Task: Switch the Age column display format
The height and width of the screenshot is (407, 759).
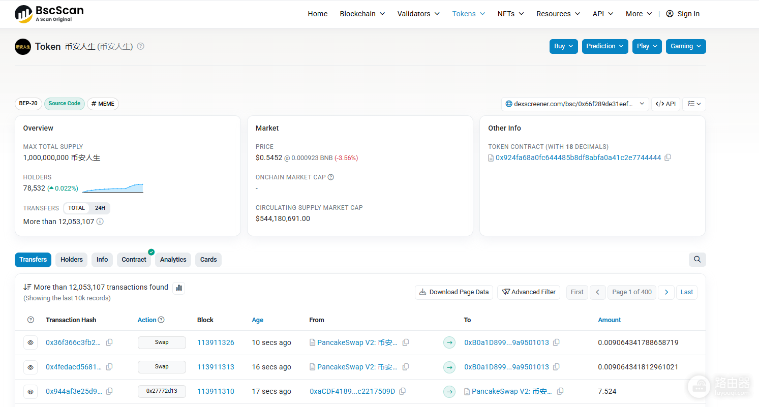Action: (x=258, y=320)
